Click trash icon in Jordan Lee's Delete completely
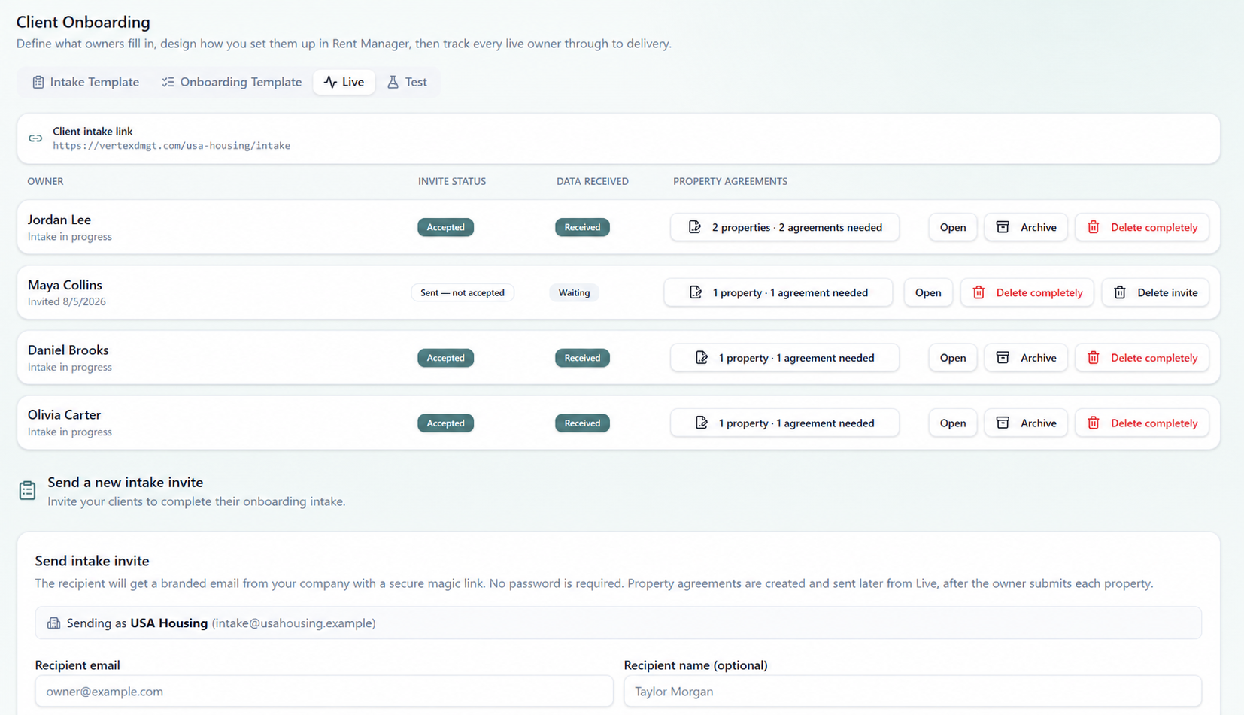 pyautogui.click(x=1094, y=227)
